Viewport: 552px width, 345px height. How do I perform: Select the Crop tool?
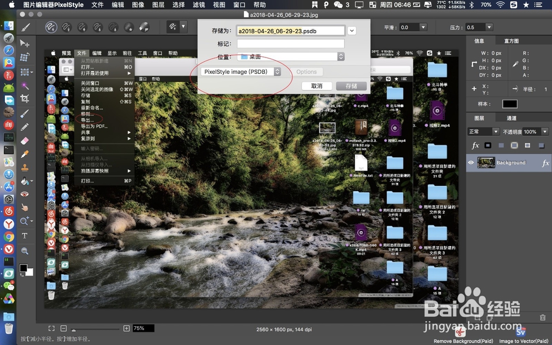25,98
